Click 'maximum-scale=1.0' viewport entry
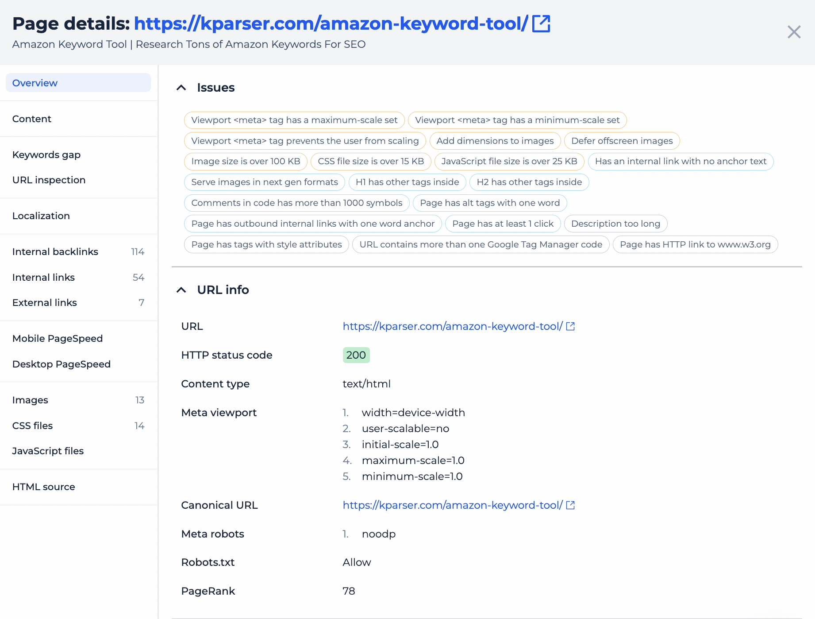This screenshot has height=619, width=815. (413, 460)
